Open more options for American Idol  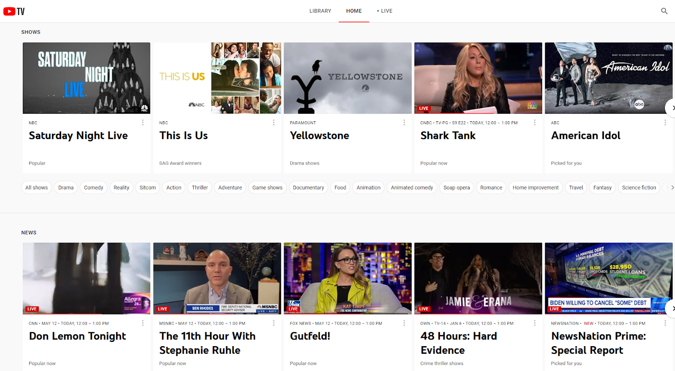665,123
